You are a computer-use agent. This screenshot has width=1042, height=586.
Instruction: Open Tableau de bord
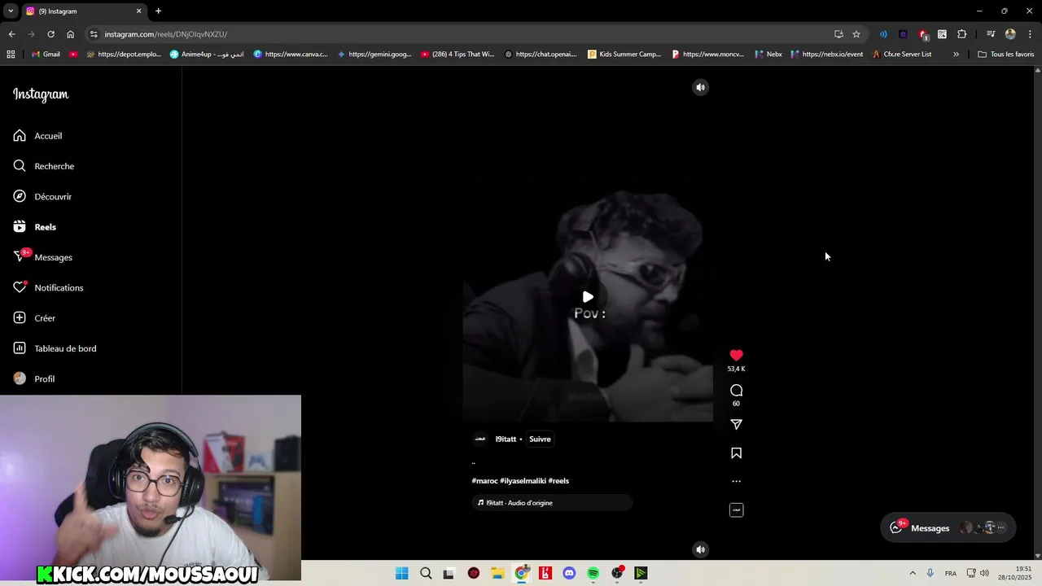click(x=55, y=348)
